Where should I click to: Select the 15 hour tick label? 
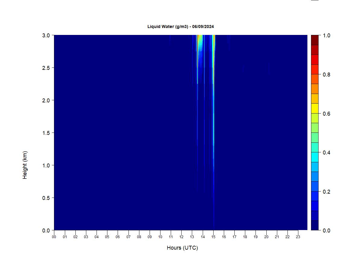[213, 237]
